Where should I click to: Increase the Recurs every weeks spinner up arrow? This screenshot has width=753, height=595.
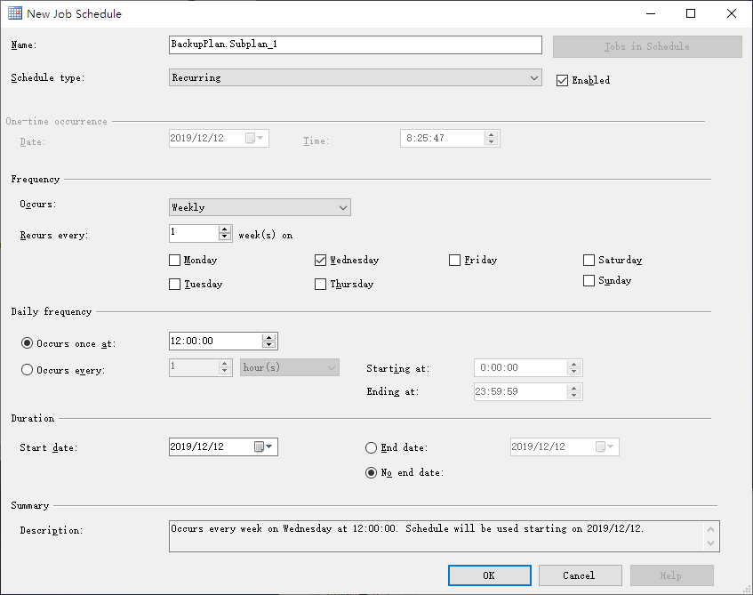coord(225,229)
